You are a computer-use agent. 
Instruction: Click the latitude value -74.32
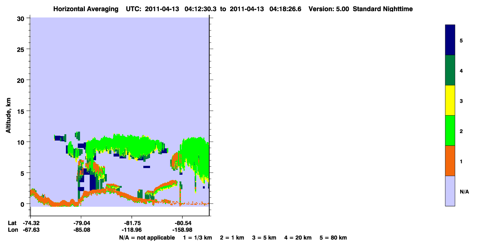(31, 223)
